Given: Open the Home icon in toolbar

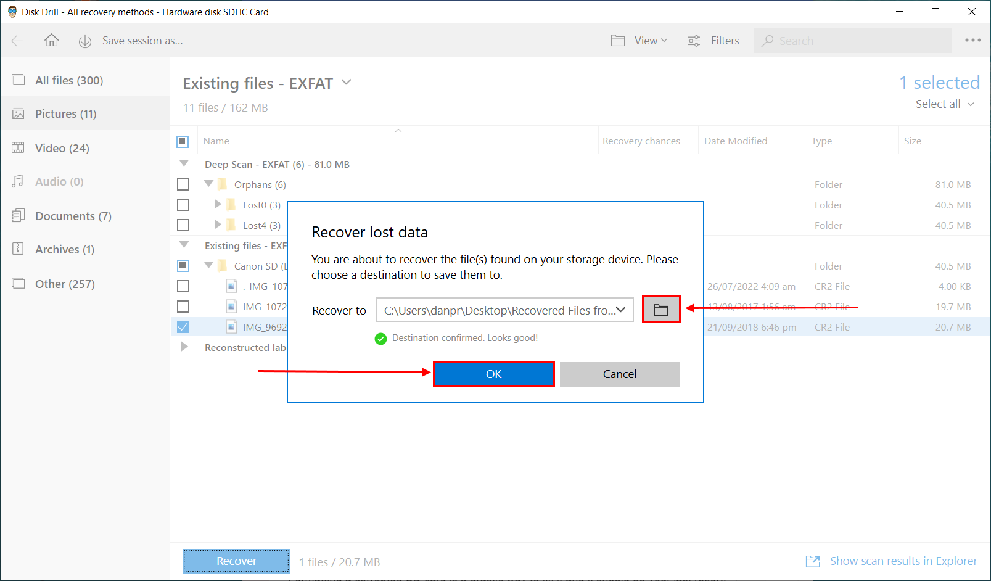Looking at the screenshot, I should point(51,40).
